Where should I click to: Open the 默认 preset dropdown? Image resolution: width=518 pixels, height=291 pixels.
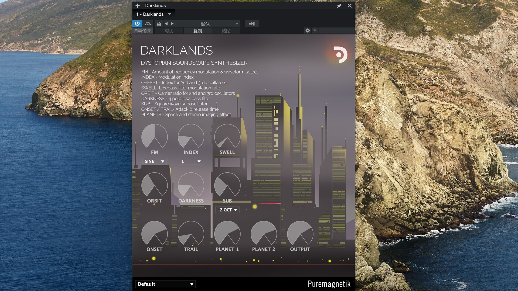[207, 24]
